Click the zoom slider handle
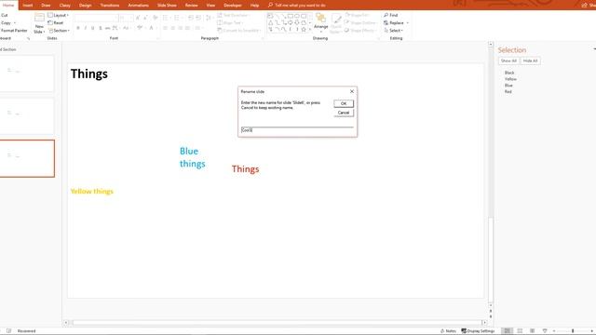This screenshot has width=596, height=335. (x=573, y=331)
